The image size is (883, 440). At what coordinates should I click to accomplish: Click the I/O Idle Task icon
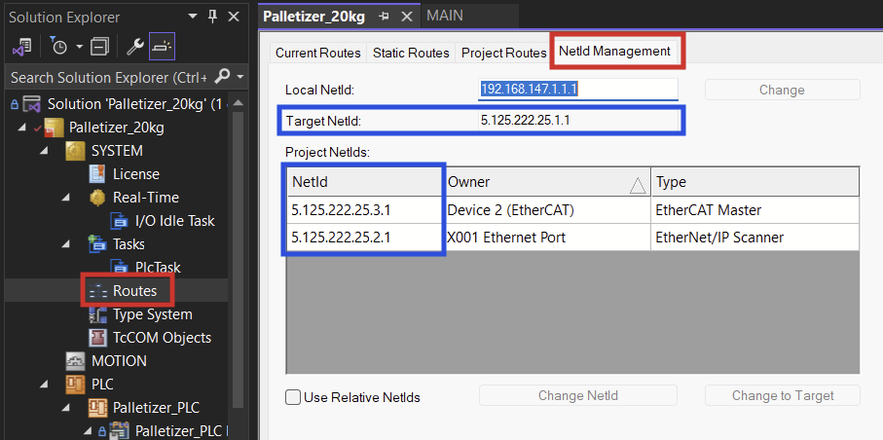tap(120, 221)
